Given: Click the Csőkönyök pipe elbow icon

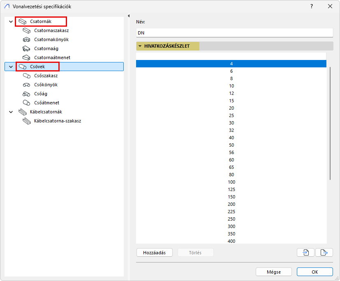Looking at the screenshot, I should click(x=26, y=85).
